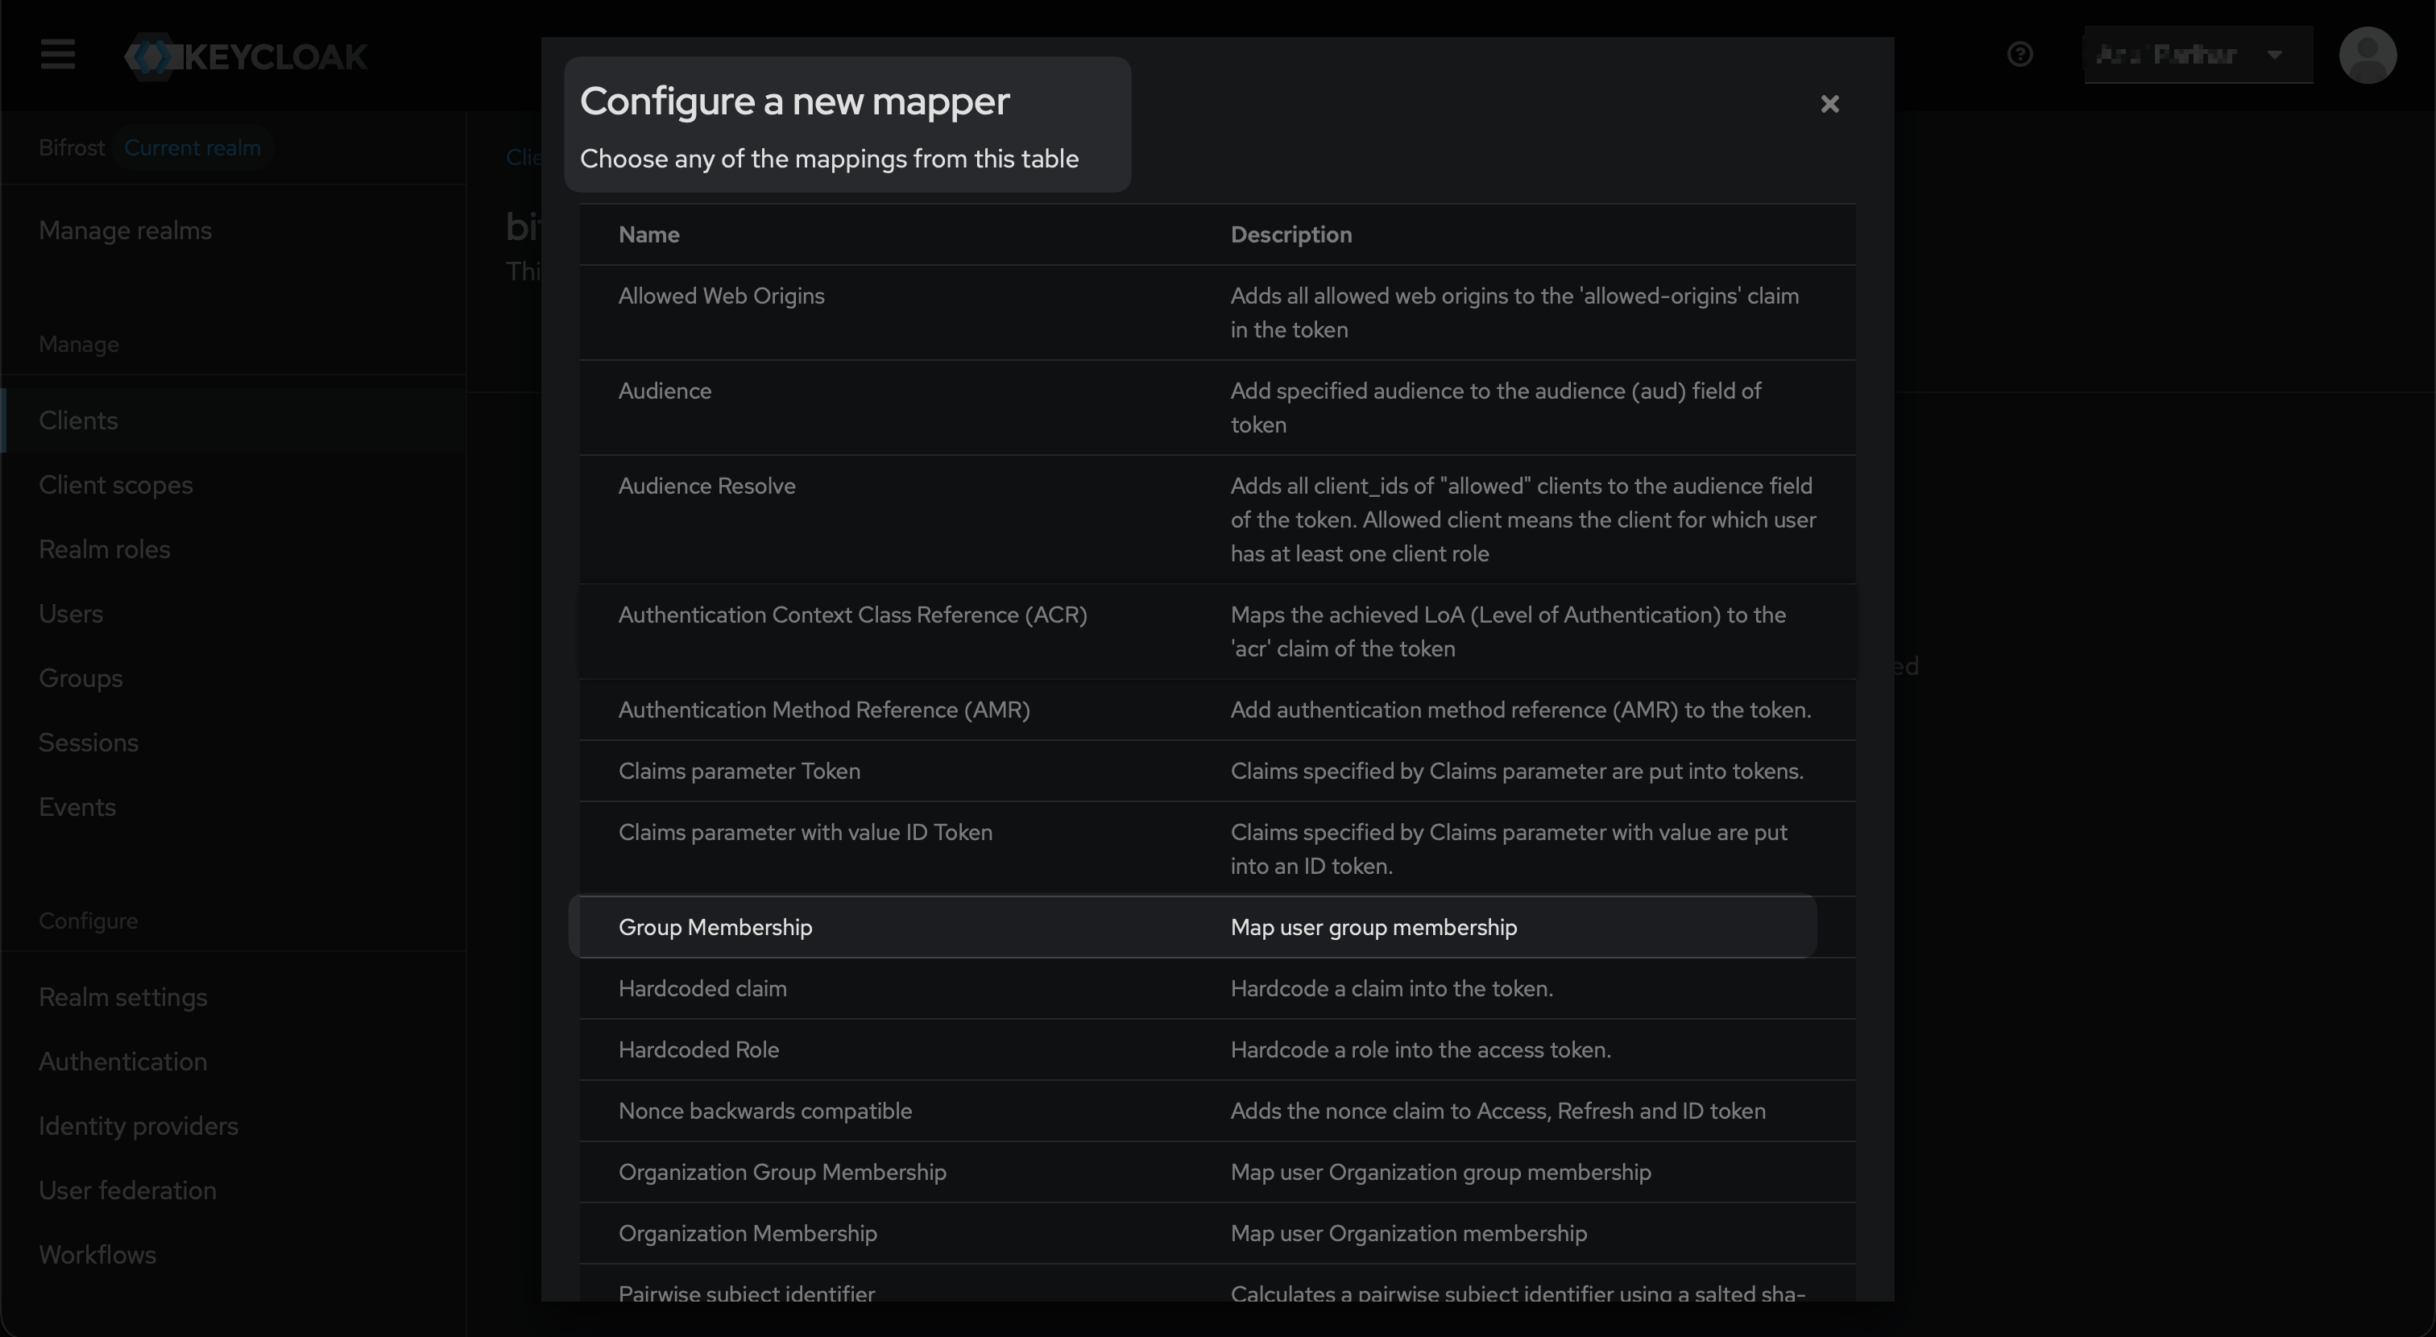The width and height of the screenshot is (2436, 1337).
Task: Click 'Map user Organization group membership' text
Action: (x=1440, y=1172)
